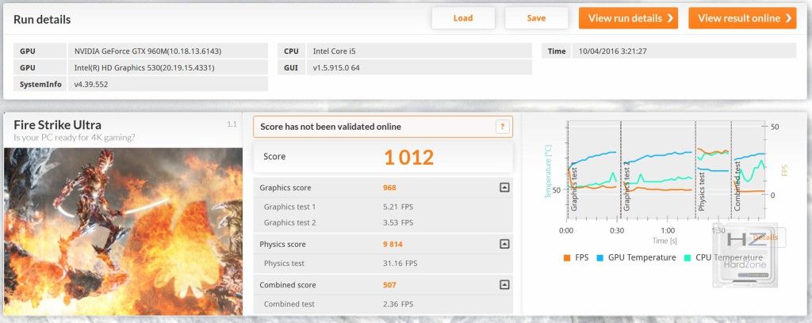The image size is (812, 323).
Task: Click the Combined score value 507
Action: click(x=389, y=285)
